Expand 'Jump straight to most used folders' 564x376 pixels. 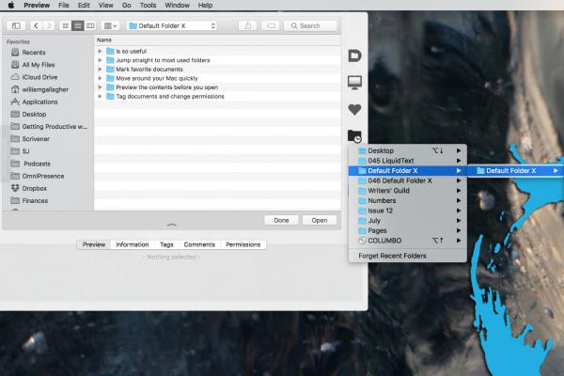click(100, 60)
